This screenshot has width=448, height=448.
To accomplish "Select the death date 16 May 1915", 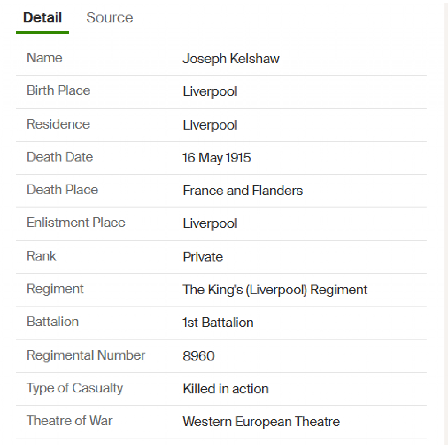I will pos(217,158).
